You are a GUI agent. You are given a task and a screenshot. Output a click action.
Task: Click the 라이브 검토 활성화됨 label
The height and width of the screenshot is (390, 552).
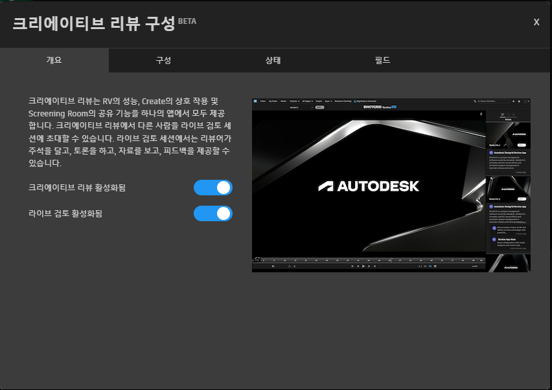65,213
